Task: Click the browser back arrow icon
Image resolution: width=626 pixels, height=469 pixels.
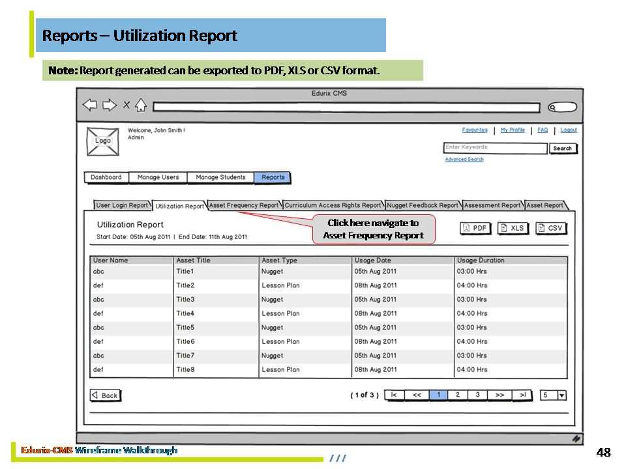Action: click(x=90, y=106)
